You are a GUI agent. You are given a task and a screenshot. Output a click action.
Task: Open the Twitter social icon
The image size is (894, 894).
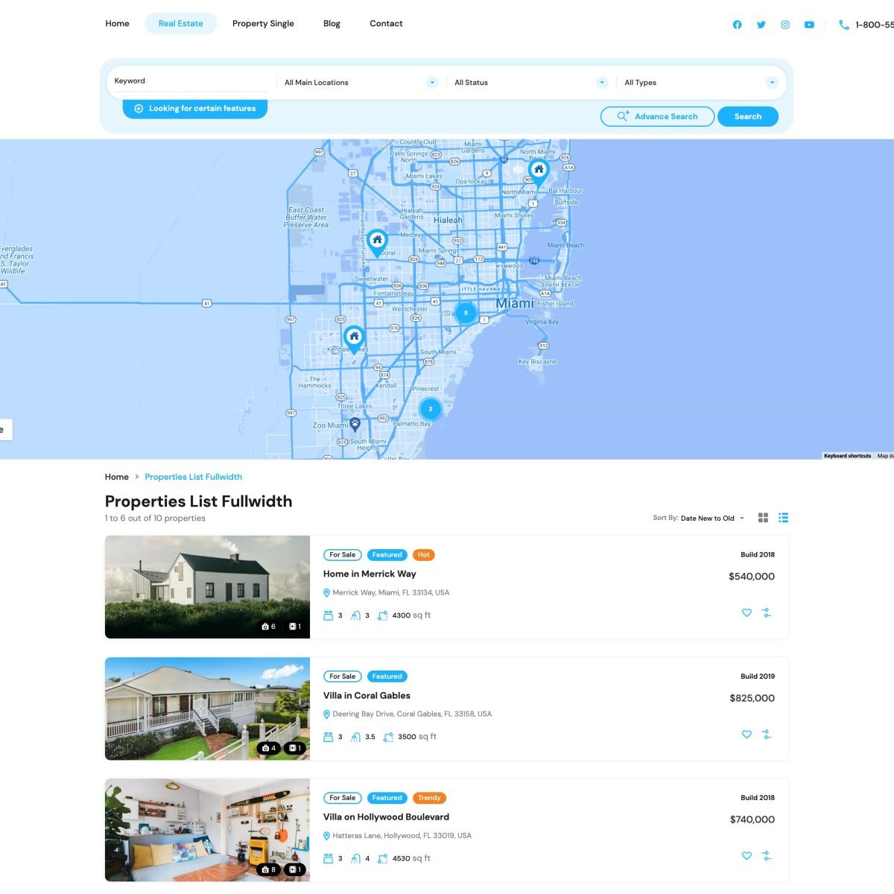click(761, 25)
